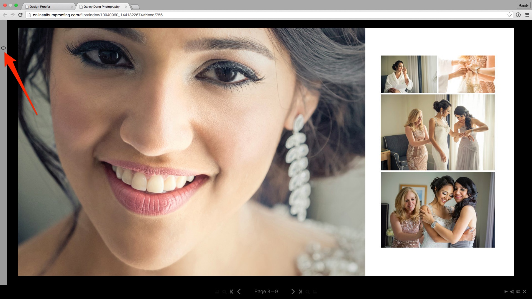Screen dimensions: 532x299
Task: Click browser forward arrow
Action: [12, 15]
